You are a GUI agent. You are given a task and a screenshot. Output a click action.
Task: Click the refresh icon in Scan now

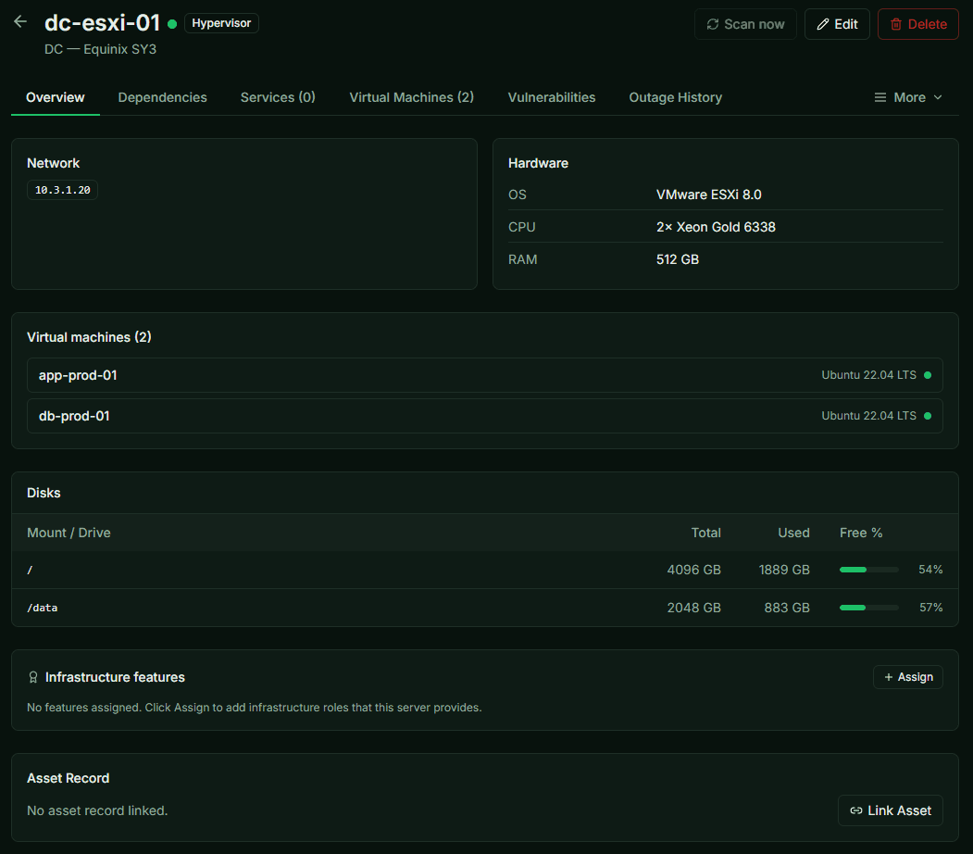click(x=712, y=24)
